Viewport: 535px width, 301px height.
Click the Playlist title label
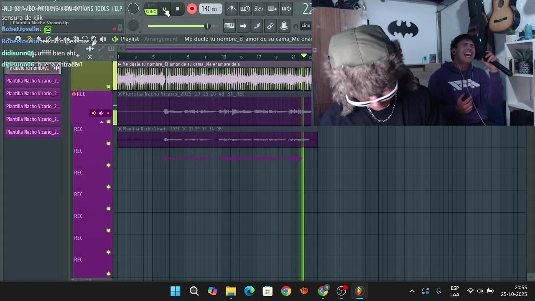130,39
